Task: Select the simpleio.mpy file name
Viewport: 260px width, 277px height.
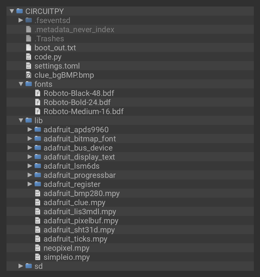Action: pyautogui.click(x=67, y=257)
